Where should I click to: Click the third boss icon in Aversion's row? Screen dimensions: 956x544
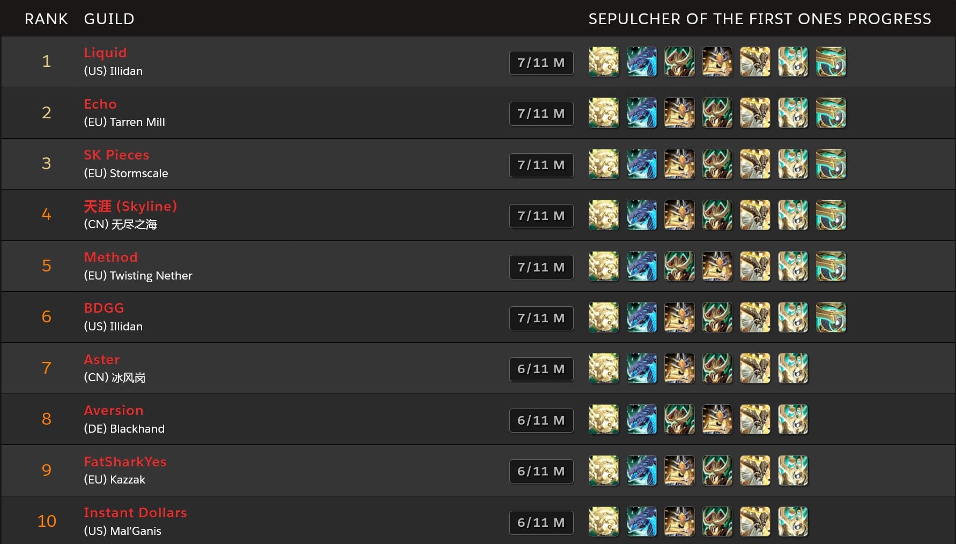(x=679, y=419)
